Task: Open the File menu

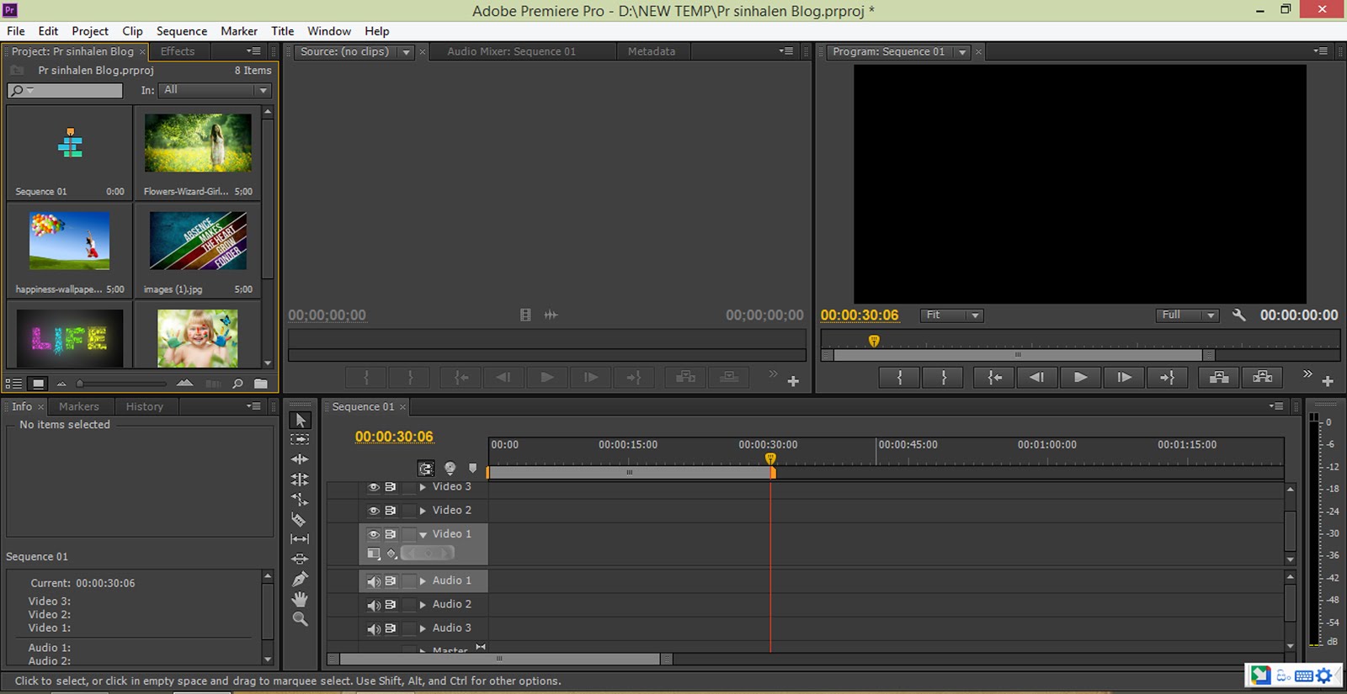Action: point(16,31)
